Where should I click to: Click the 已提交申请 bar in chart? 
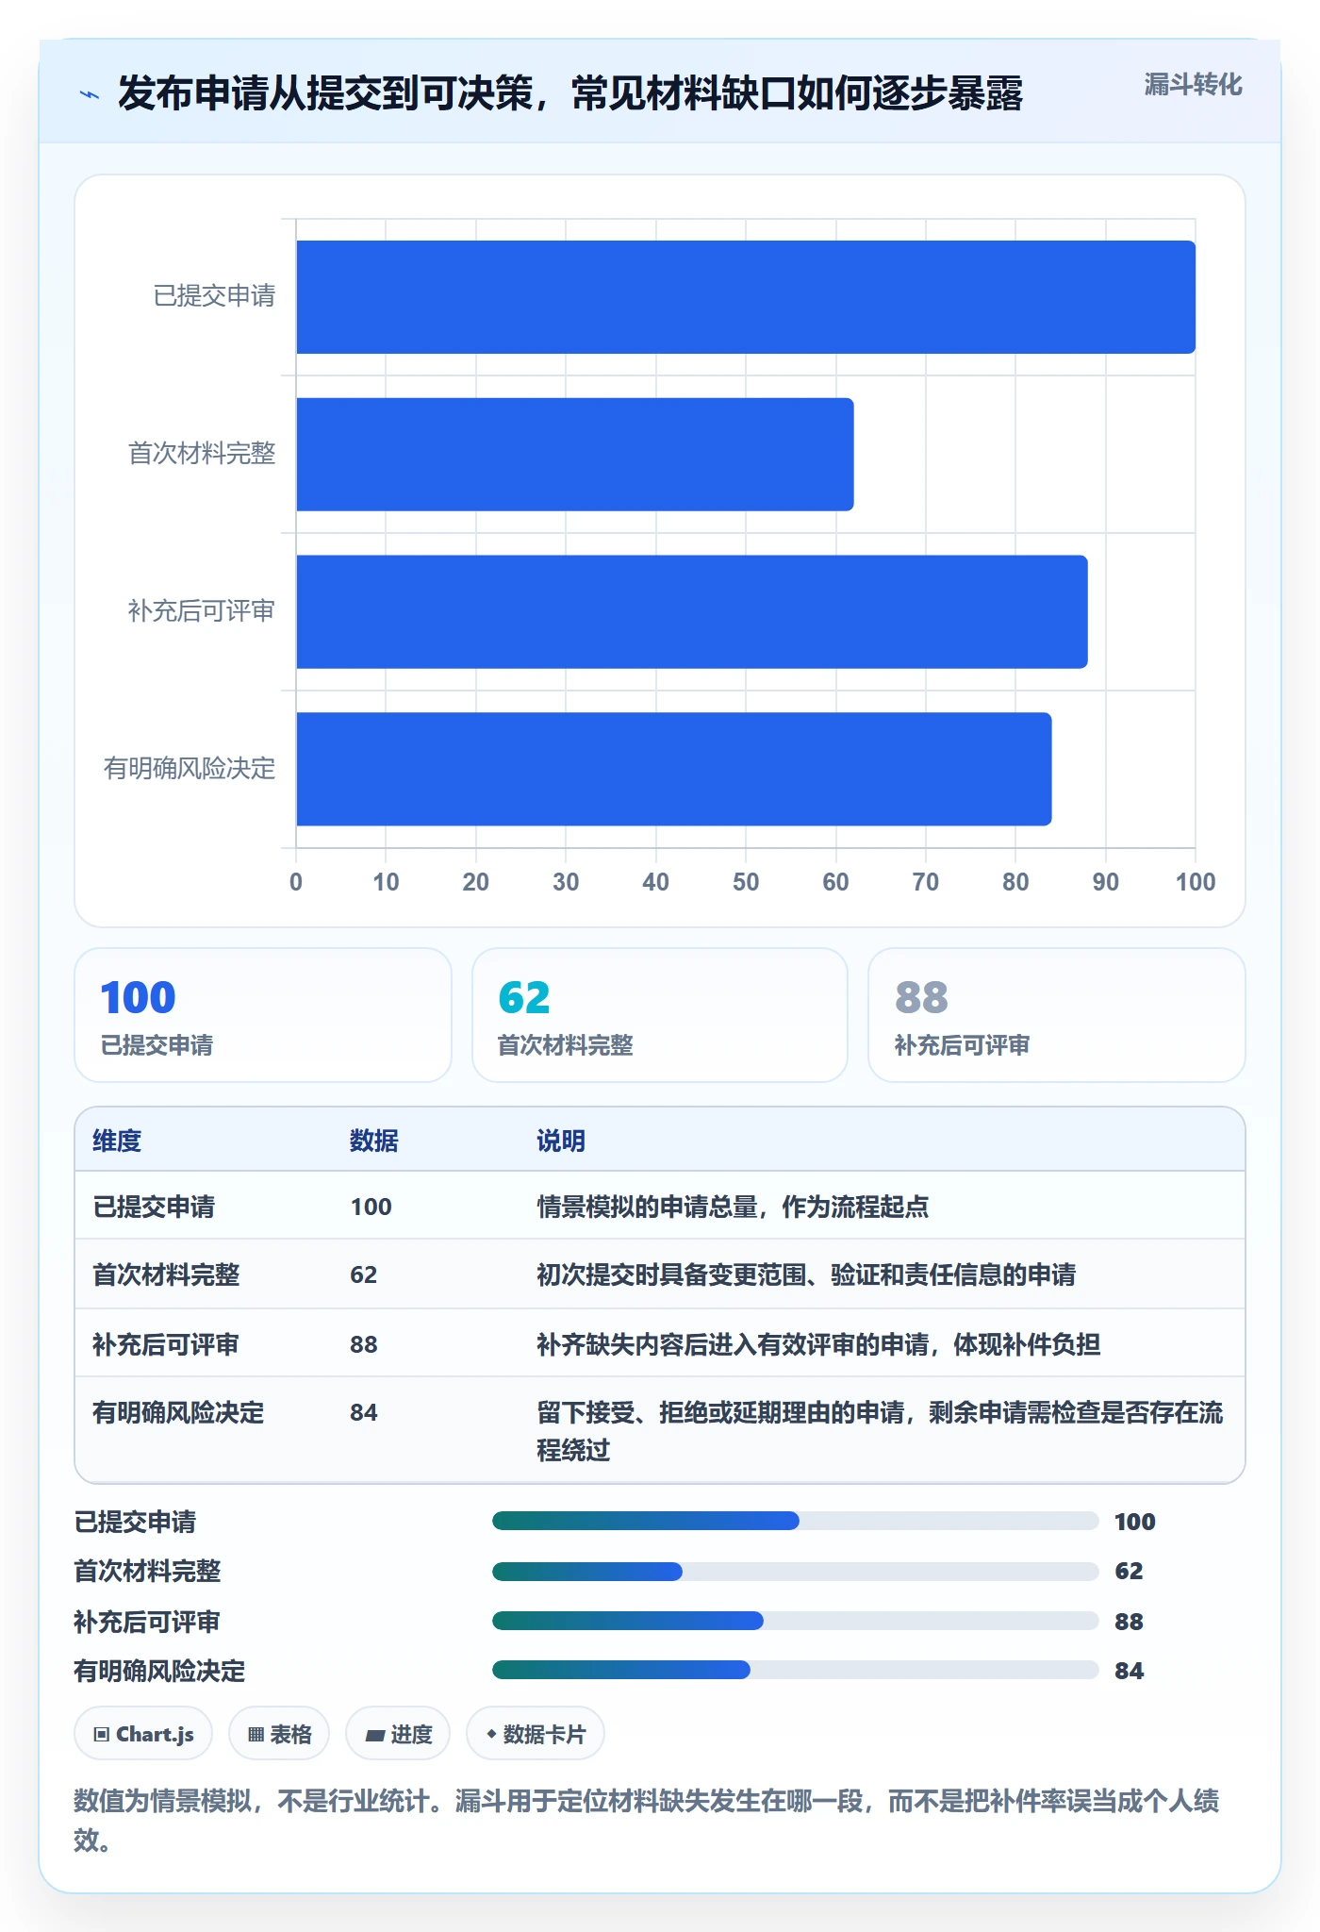coord(746,297)
